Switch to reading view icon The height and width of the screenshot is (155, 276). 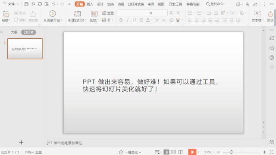[x=180, y=152]
